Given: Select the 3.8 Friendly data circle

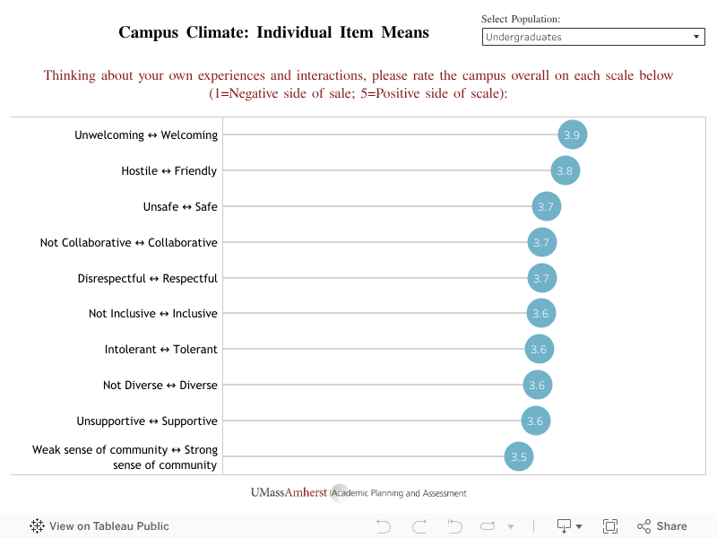Looking at the screenshot, I should (565, 170).
